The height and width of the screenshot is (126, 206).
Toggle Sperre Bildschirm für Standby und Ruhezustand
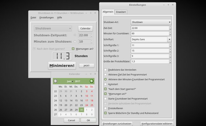click(105, 113)
